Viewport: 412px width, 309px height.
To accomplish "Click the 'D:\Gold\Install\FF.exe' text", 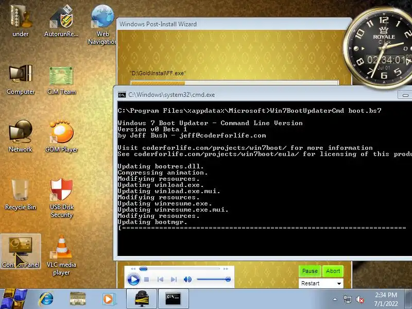I will point(158,73).
